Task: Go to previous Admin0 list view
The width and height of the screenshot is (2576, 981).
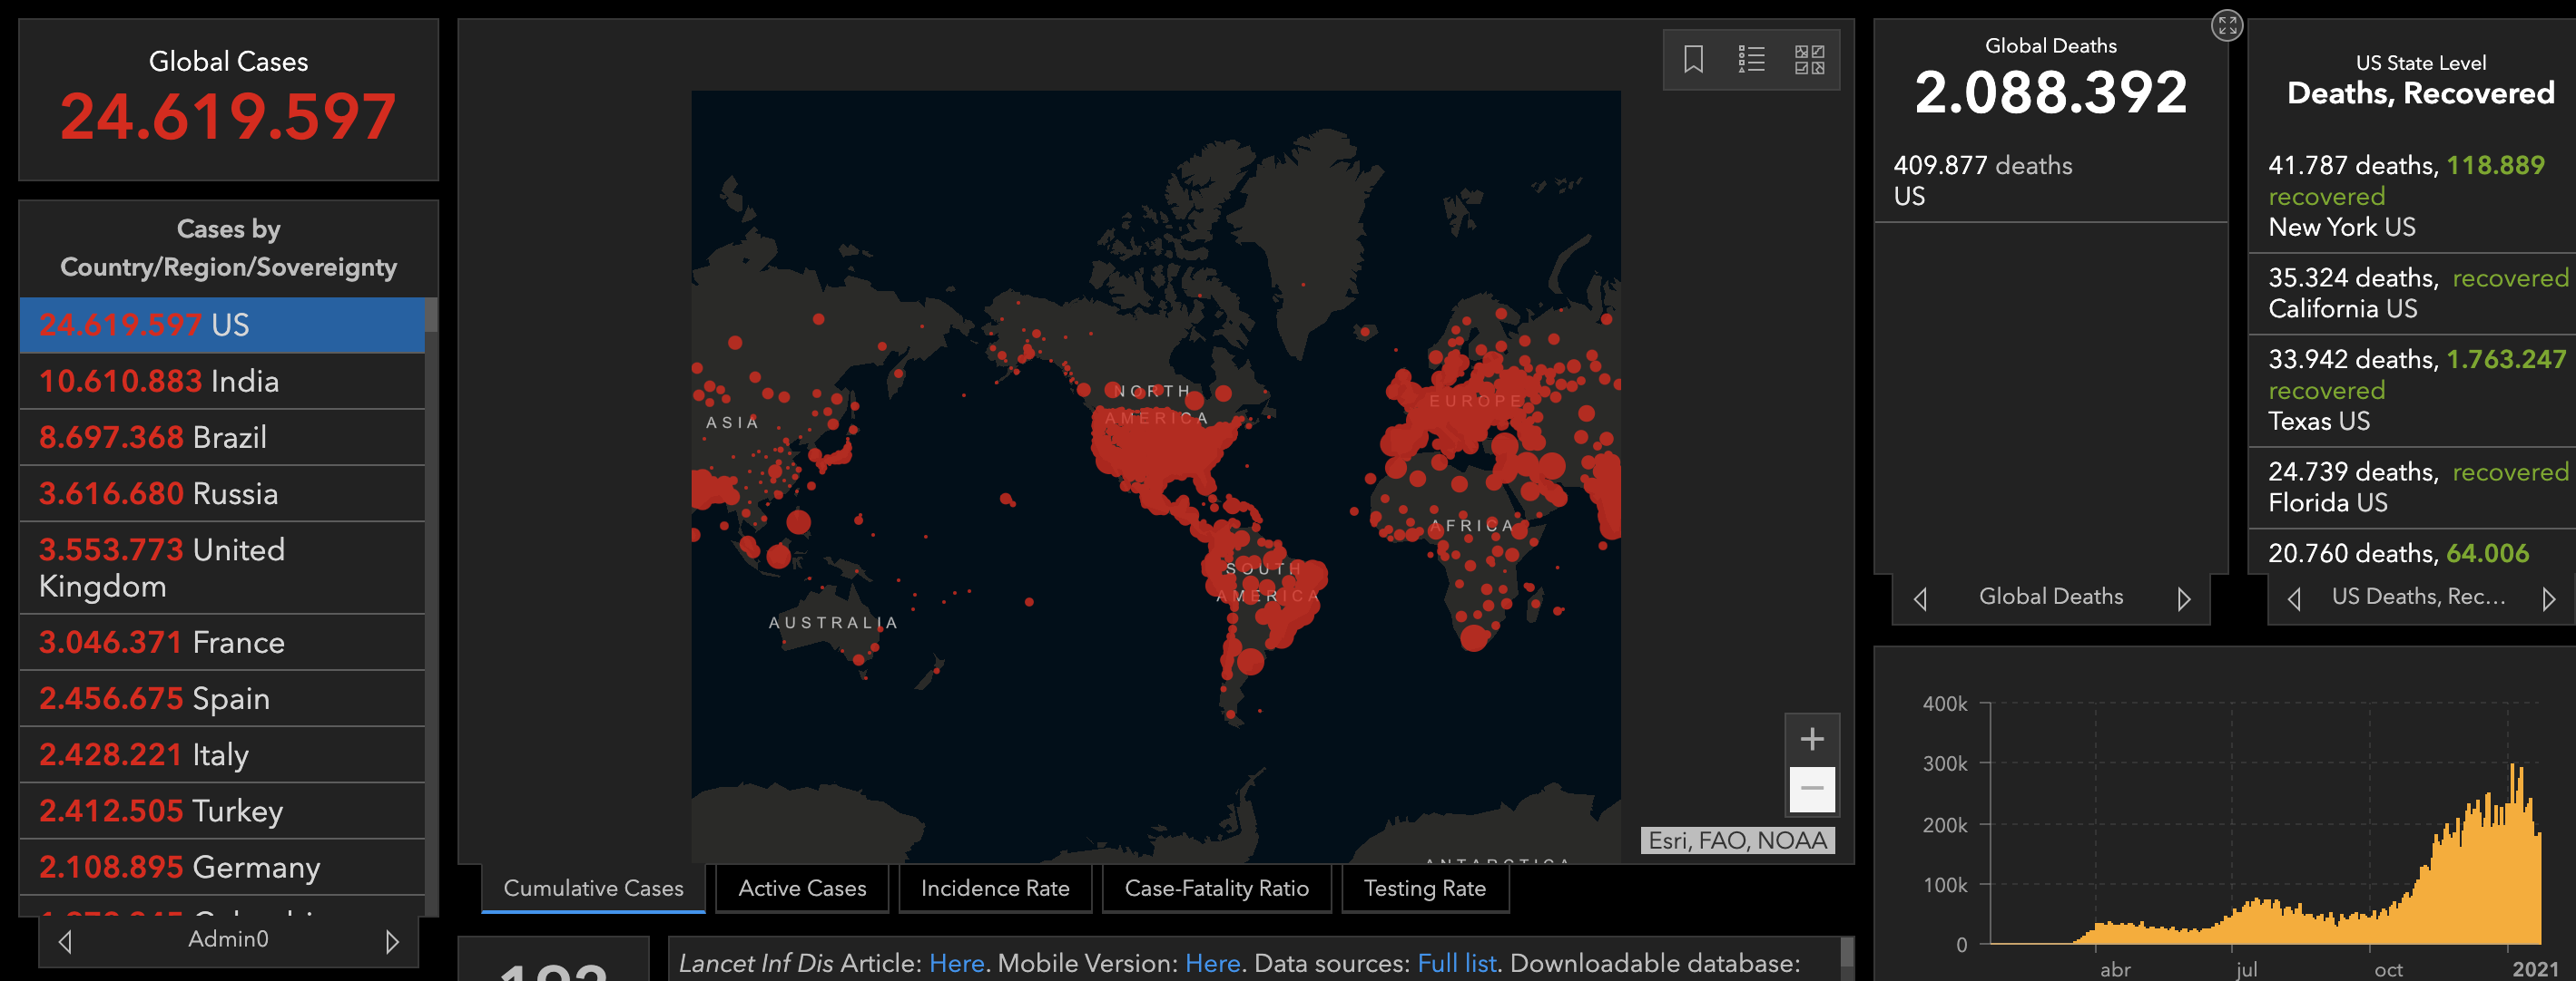Action: click(x=66, y=941)
